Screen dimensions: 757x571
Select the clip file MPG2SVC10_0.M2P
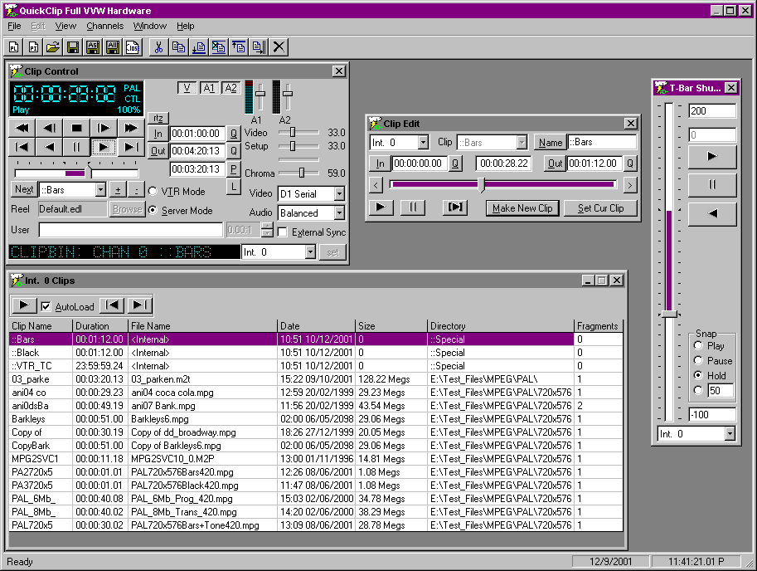tap(172, 459)
